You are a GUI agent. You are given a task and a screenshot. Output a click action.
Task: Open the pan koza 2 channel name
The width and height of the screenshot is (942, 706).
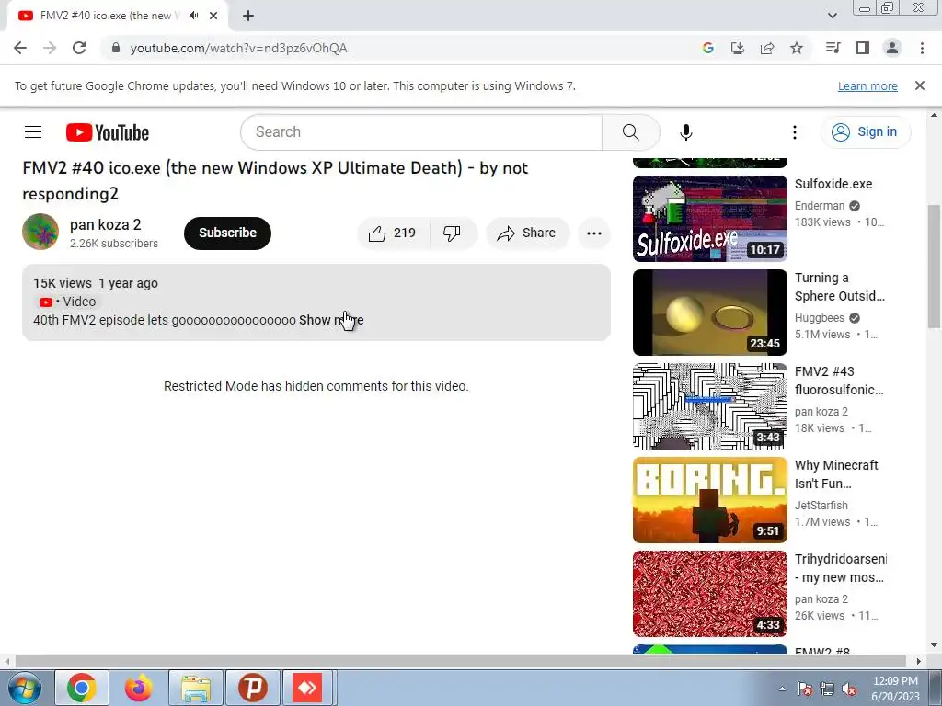tap(105, 225)
